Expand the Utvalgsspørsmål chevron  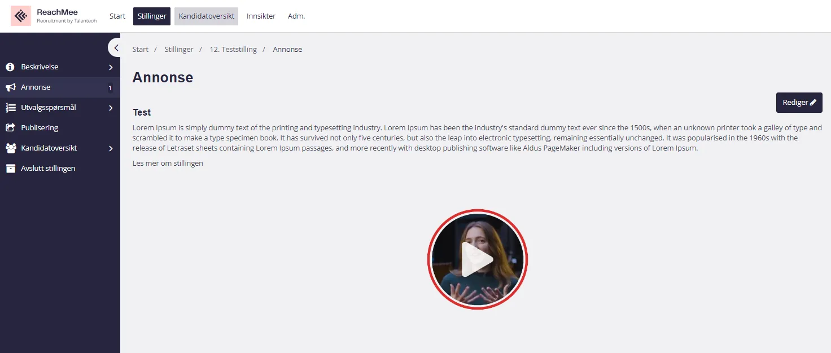click(x=111, y=108)
